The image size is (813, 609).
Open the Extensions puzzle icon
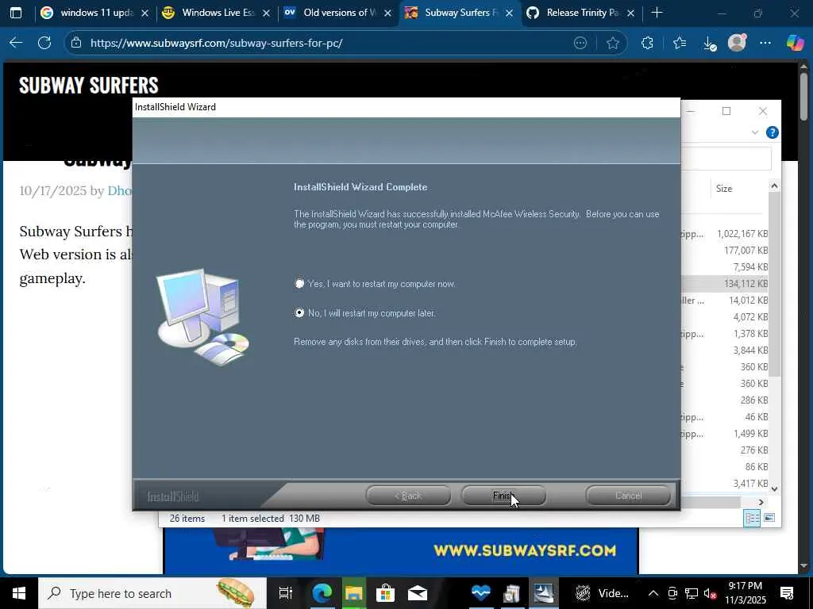[647, 43]
